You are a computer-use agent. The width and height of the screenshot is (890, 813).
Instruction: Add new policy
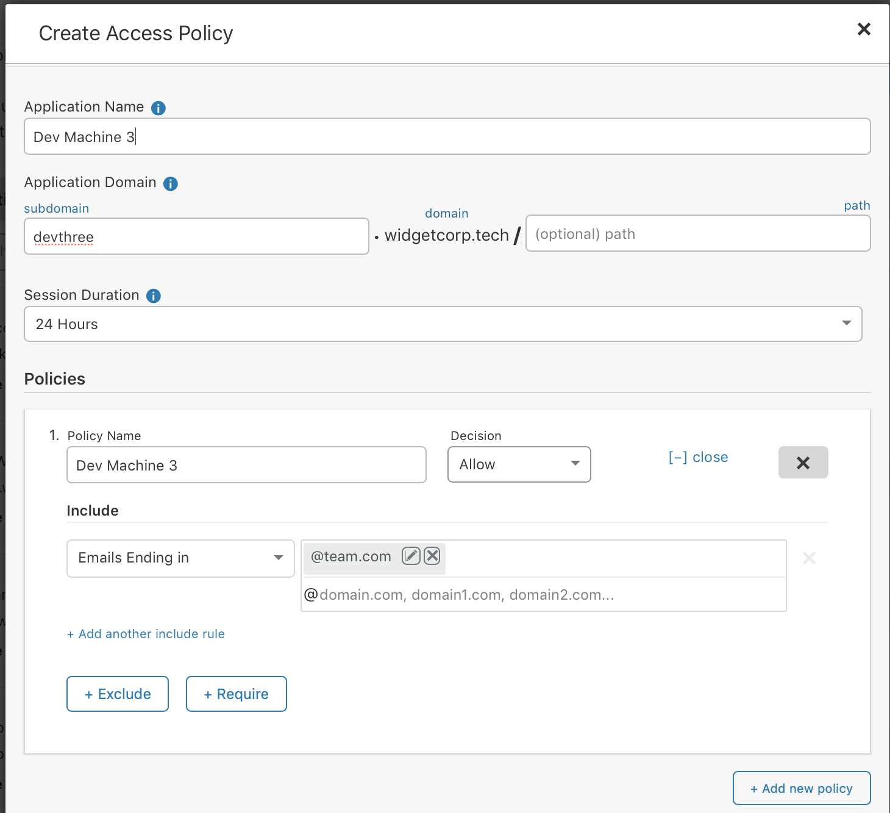pos(802,788)
